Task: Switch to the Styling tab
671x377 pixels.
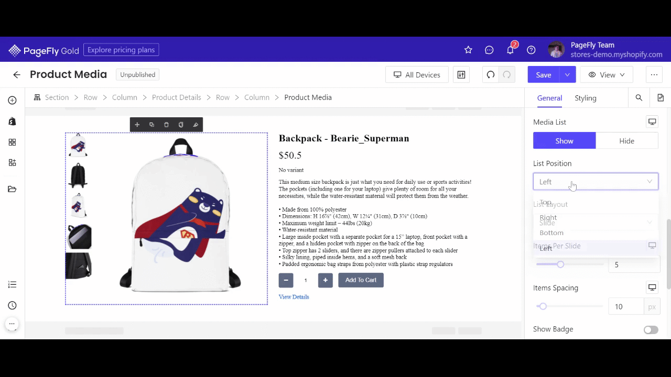Action: coord(586,98)
